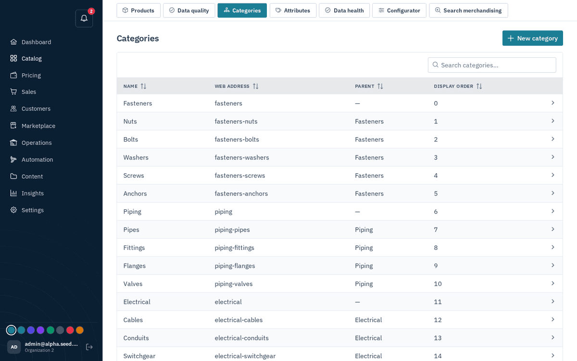Switch to the Products tab

(138, 11)
